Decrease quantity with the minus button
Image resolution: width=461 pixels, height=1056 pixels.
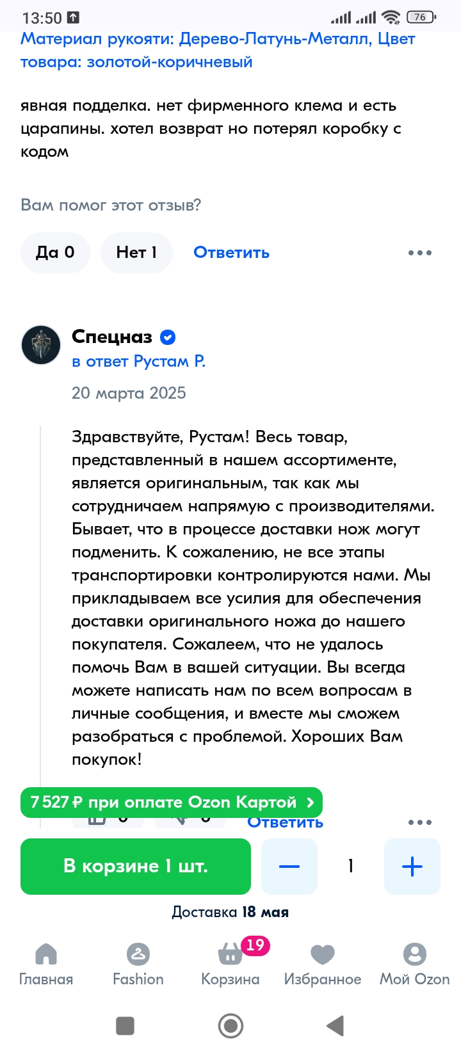click(x=289, y=867)
